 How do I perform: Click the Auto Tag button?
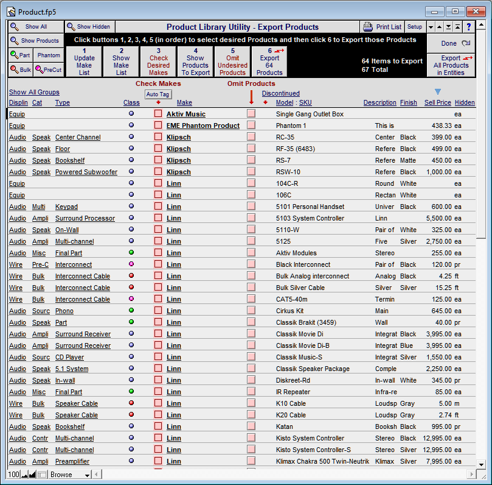(x=158, y=94)
